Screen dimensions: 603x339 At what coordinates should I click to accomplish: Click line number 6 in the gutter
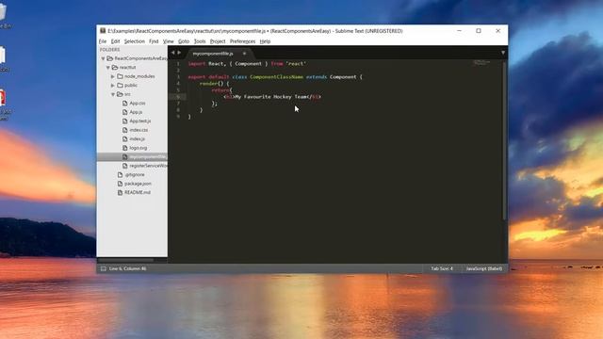pos(178,96)
